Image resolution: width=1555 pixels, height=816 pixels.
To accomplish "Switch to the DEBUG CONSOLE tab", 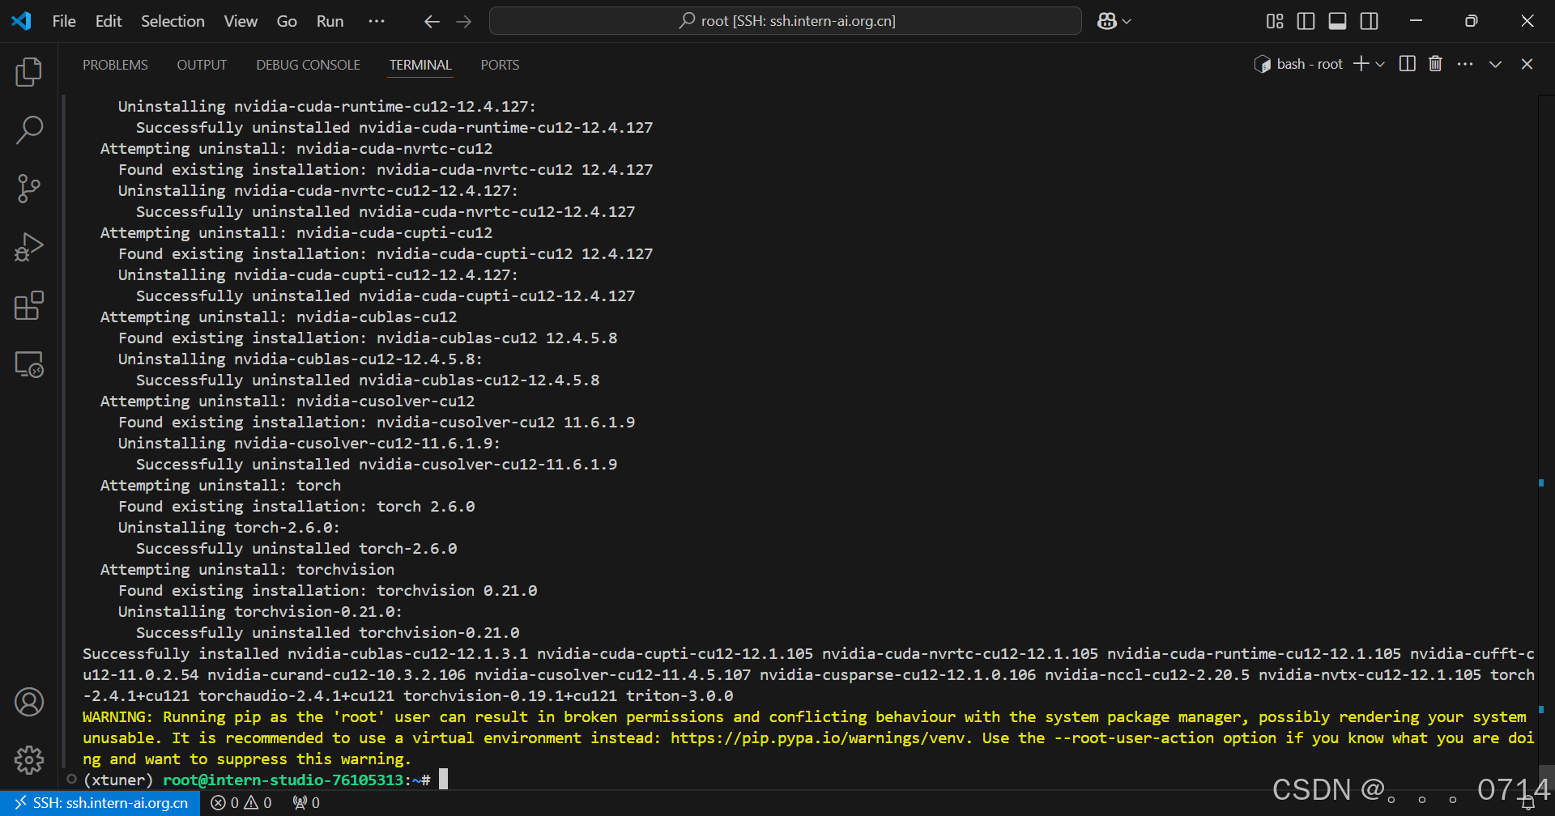I will click(308, 65).
